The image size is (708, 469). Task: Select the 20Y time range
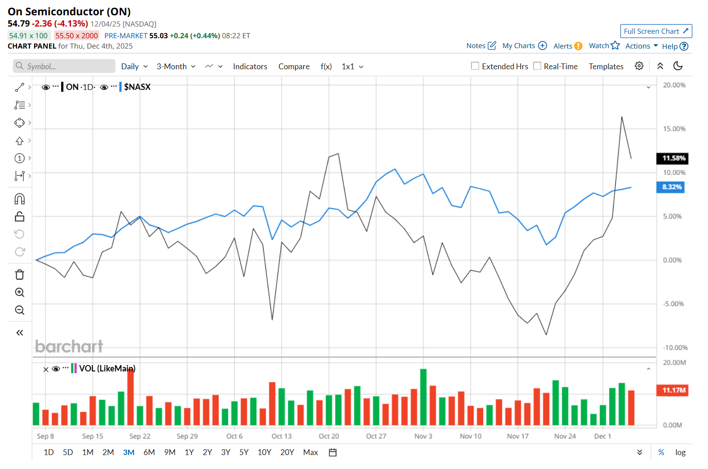click(287, 452)
